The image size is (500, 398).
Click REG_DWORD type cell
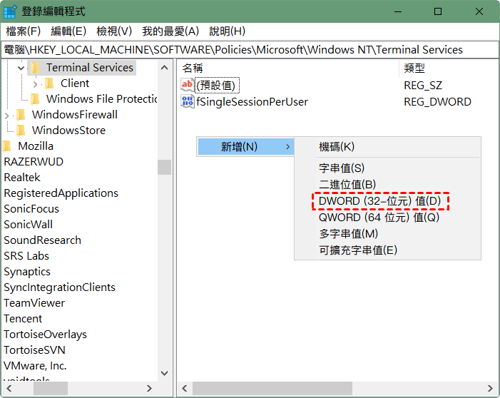(x=437, y=102)
